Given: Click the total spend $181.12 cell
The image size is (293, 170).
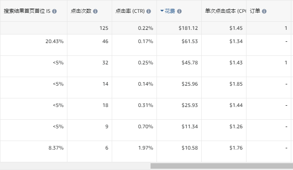Looking at the screenshot, I should click(x=179, y=28).
